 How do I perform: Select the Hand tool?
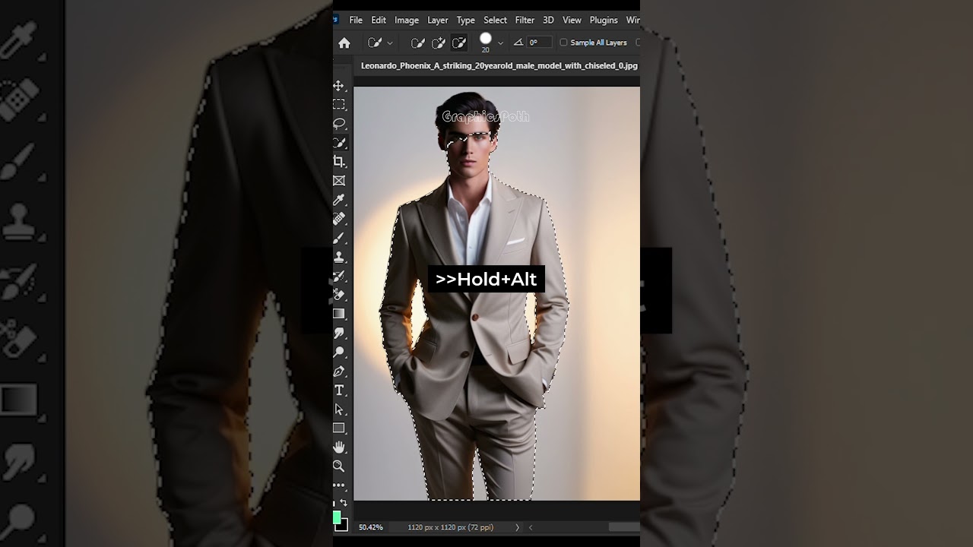[339, 447]
